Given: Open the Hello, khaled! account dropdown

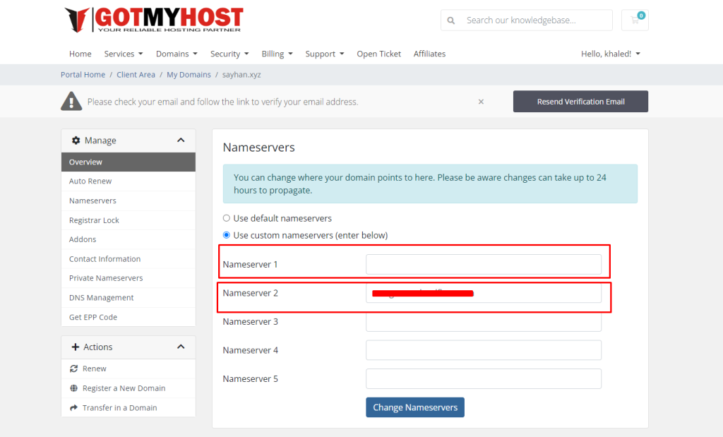Looking at the screenshot, I should pos(611,54).
